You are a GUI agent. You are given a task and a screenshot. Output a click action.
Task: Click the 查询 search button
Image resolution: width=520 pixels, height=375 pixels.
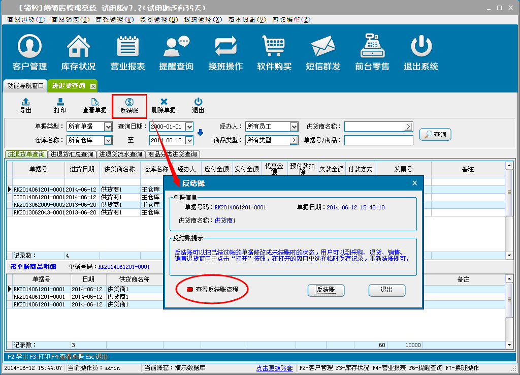435,135
